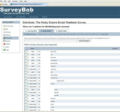
Task: Select 'All' recipients link
Action: [31, 45]
